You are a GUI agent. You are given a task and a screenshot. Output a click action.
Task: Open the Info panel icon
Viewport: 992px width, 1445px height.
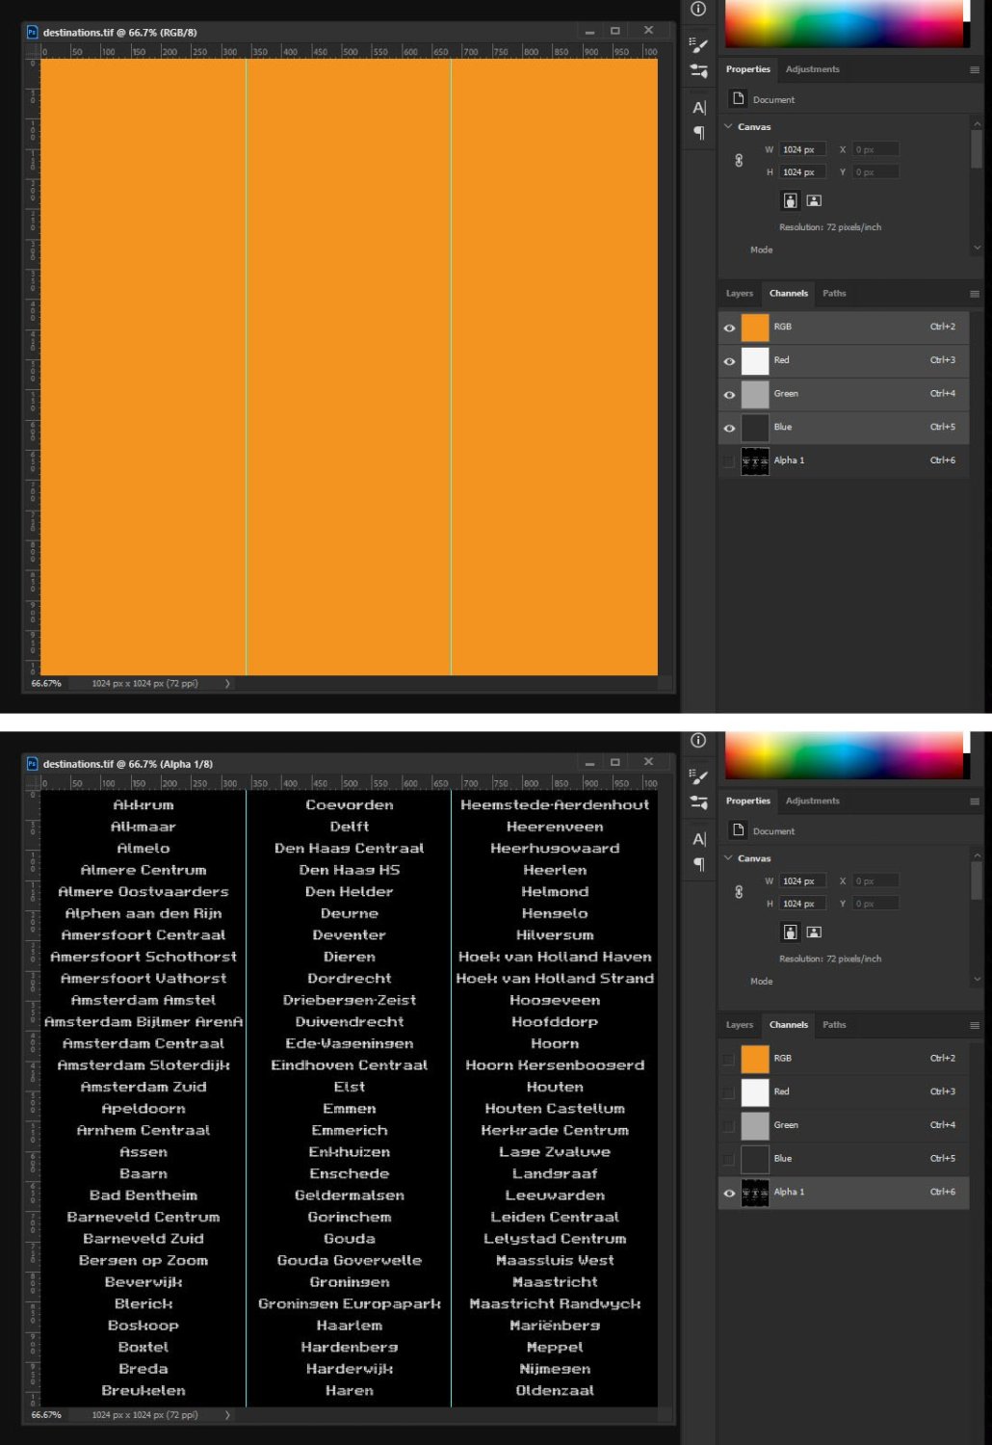698,10
